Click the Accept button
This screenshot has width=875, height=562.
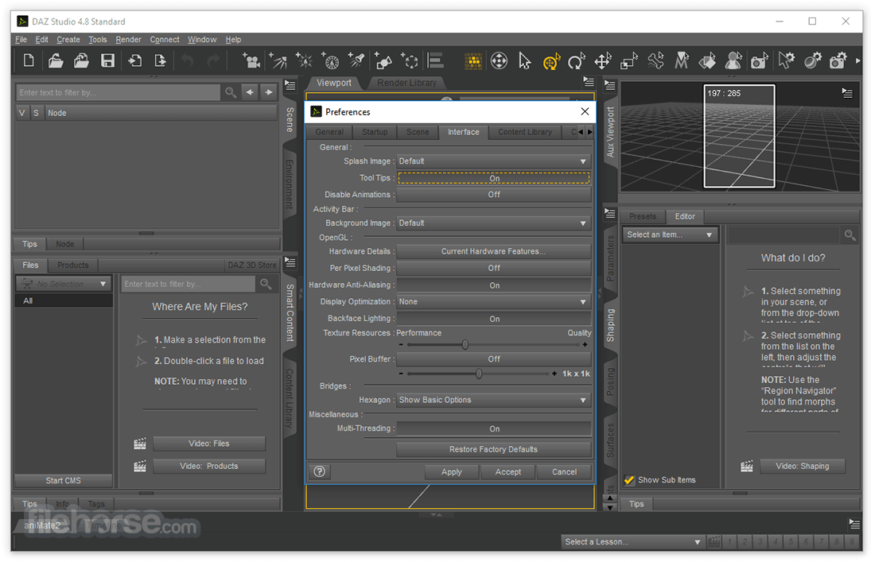click(x=507, y=471)
